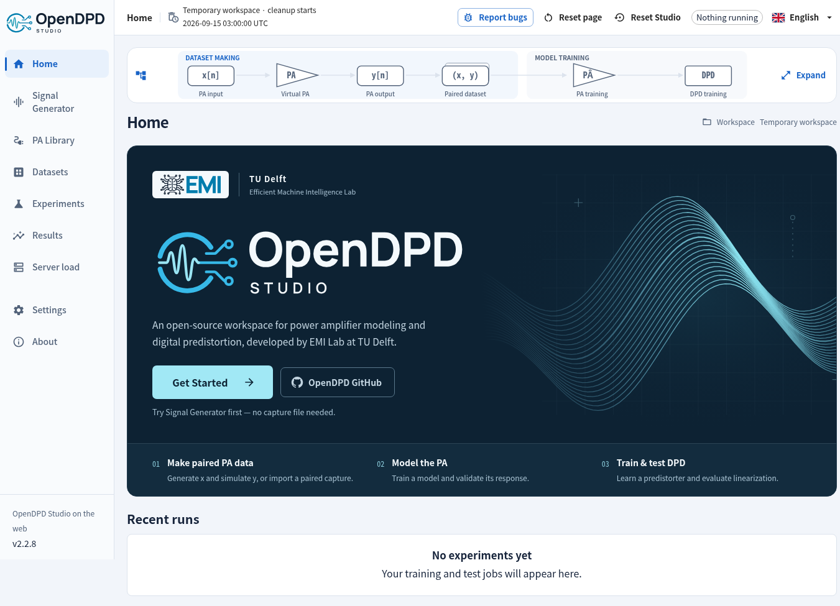Click the Server load icon
840x606 pixels.
click(x=19, y=267)
